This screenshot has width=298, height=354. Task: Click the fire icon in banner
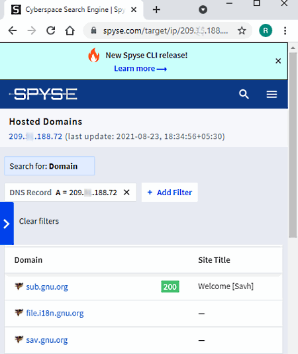tap(94, 55)
